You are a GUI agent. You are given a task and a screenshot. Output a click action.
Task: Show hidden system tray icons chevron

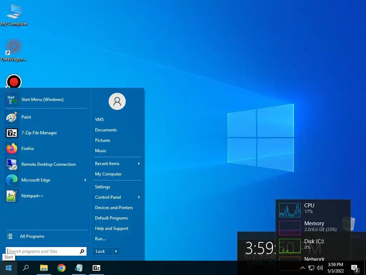pyautogui.click(x=302, y=268)
